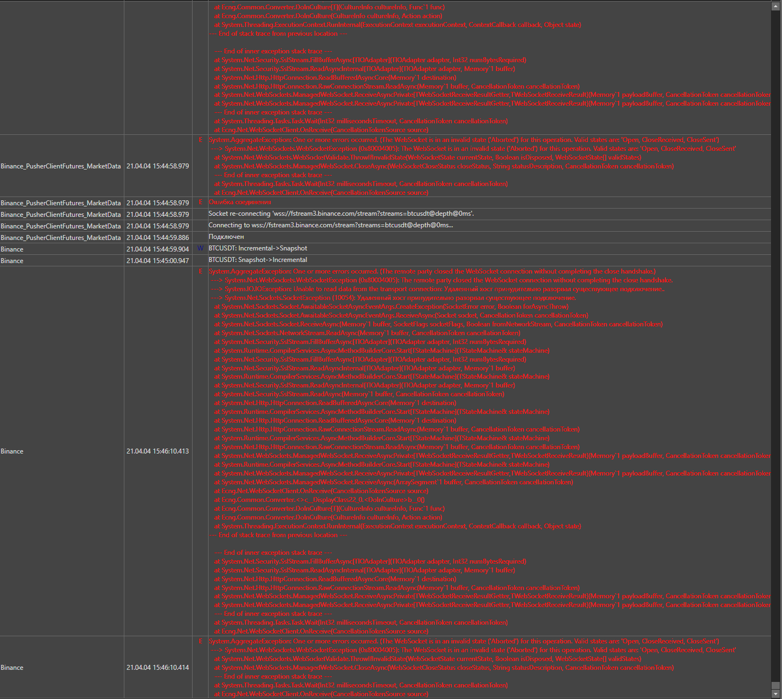Click the MarketData source of the 15:44:58.979 AggregateException row
Screen dimensions: 782x699
[61, 166]
